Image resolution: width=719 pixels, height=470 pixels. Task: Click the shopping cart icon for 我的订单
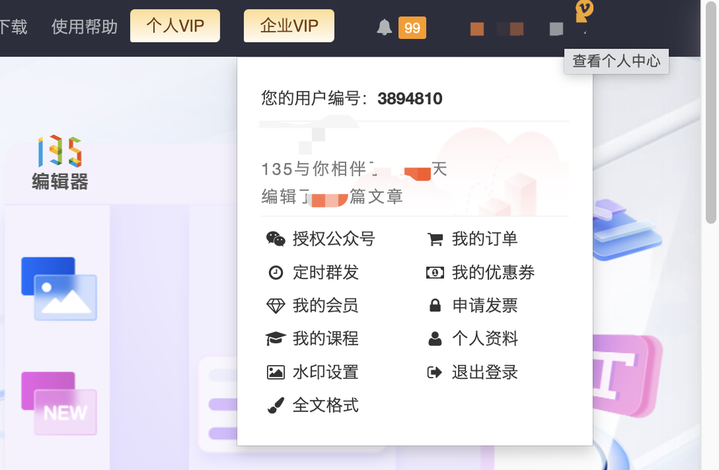coord(435,239)
